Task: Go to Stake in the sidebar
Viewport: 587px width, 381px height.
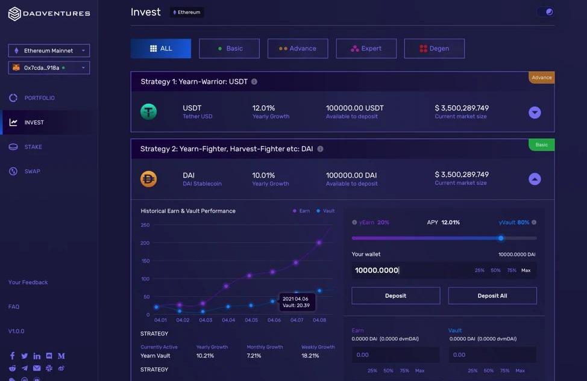Action: (33, 147)
